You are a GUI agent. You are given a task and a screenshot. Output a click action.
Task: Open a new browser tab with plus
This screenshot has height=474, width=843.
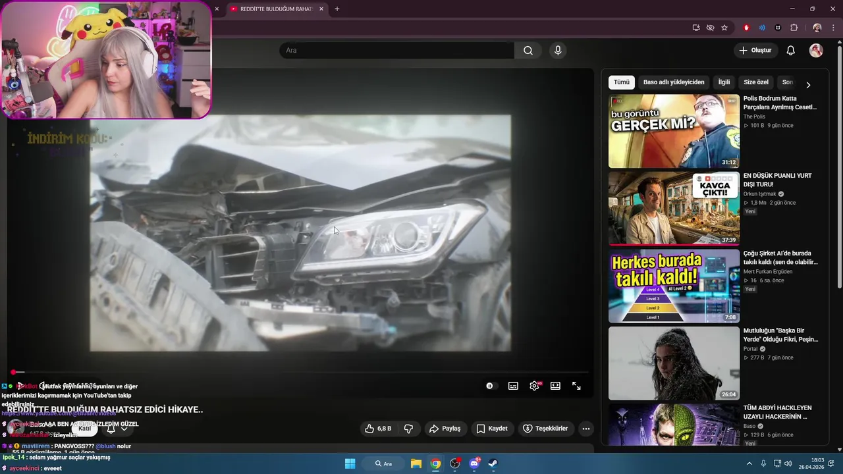pyautogui.click(x=337, y=9)
